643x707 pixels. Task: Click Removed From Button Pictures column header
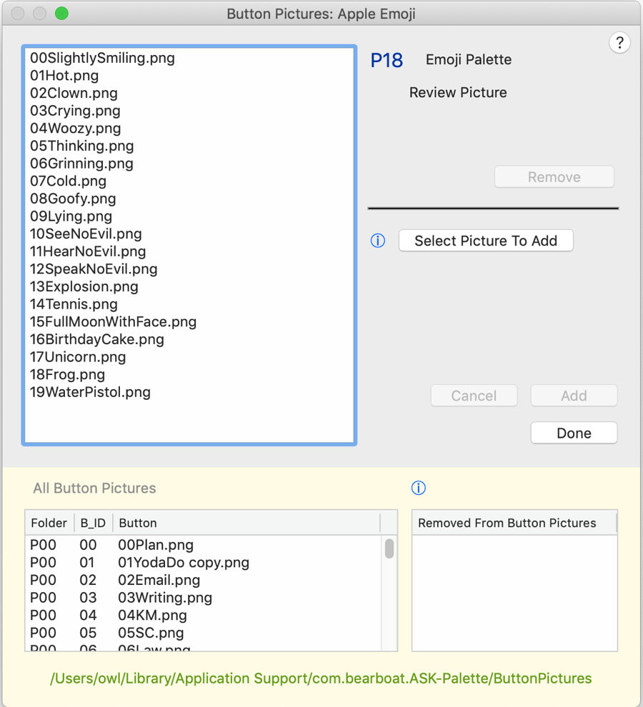coord(507,523)
